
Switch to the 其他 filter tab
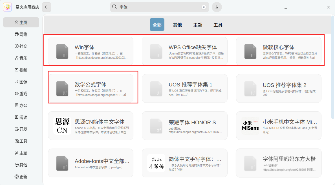coord(177,25)
